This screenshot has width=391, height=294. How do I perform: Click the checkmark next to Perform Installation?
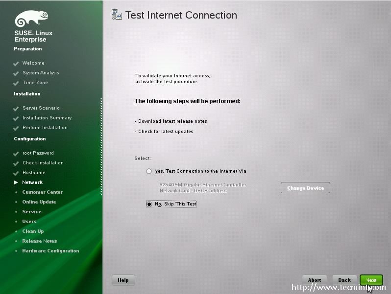16,128
